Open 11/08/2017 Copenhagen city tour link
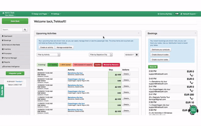The height and width of the screenshot is (126, 201). (x=76, y=103)
